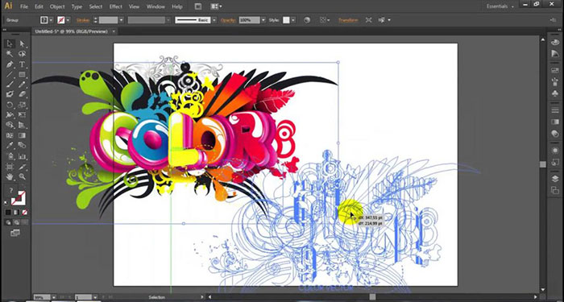Select the Column Graph tool
The image size is (564, 302).
pos(23,156)
